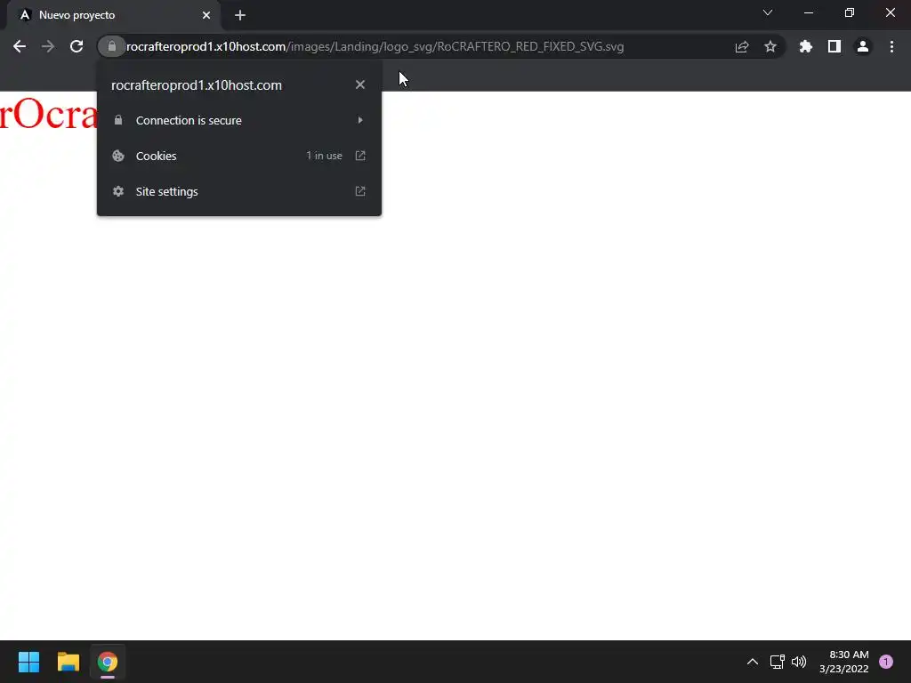Viewport: 911px width, 683px height.
Task: Open the notification badge showing 1
Action: click(886, 662)
